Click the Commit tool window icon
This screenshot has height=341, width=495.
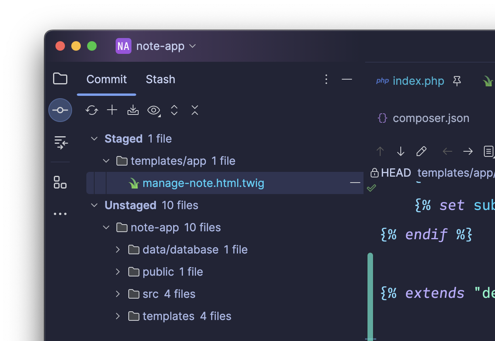pyautogui.click(x=60, y=110)
